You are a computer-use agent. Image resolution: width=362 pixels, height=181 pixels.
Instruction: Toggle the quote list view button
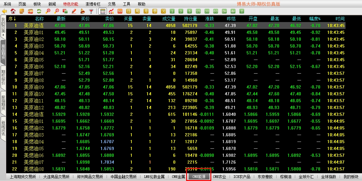click(102, 11)
